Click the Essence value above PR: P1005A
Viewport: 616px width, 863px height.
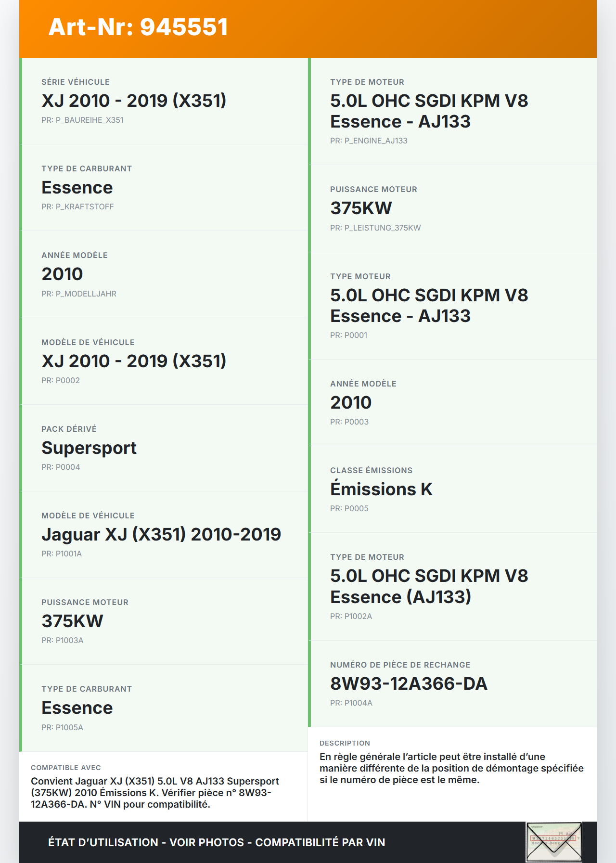(77, 708)
